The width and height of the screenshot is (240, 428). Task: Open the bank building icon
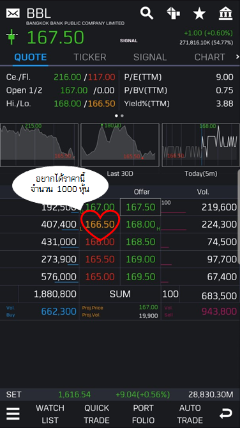[226, 13]
